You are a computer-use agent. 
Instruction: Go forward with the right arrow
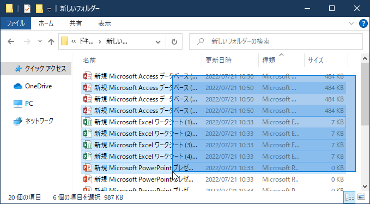pyautogui.click(x=27, y=42)
